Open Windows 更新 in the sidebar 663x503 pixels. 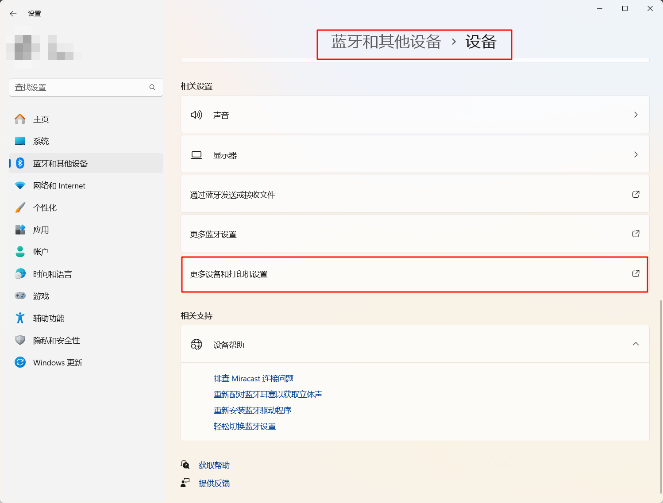click(86, 362)
